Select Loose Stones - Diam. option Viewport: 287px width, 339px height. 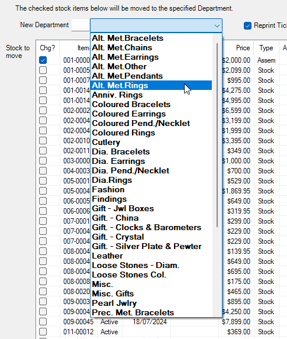click(151, 265)
